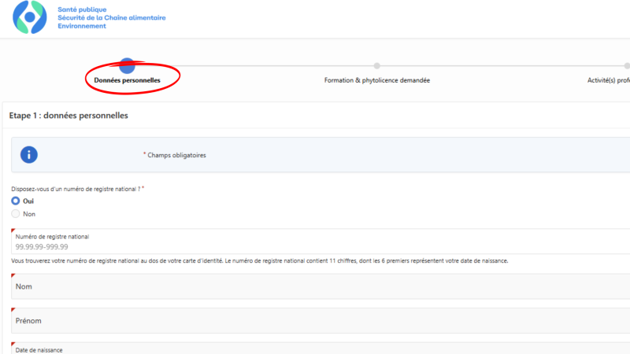This screenshot has height=354, width=630.
Task: Click the 'Etape 1 : données personnelles' heading
Action: pos(69,116)
